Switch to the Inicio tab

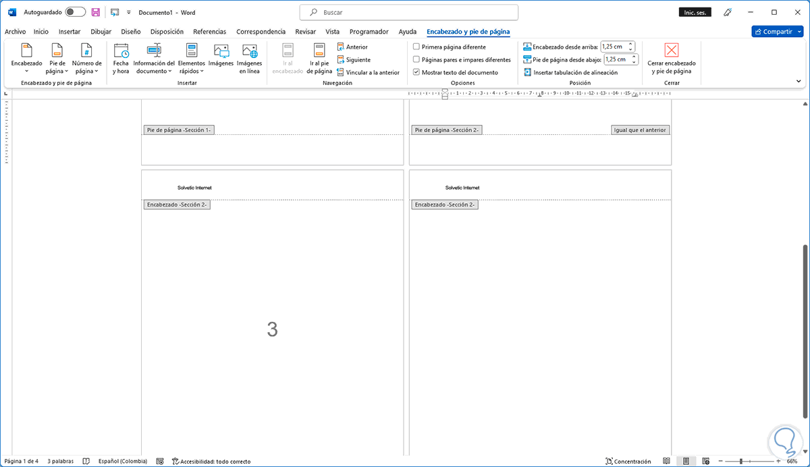(x=41, y=32)
